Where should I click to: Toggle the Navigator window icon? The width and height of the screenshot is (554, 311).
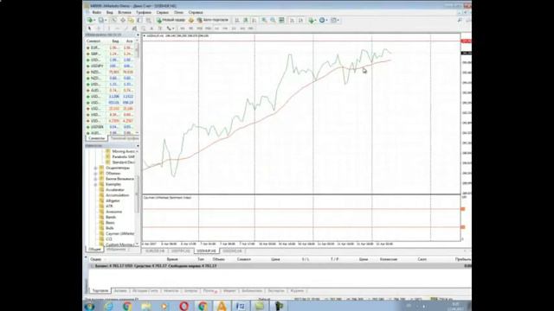(x=131, y=20)
